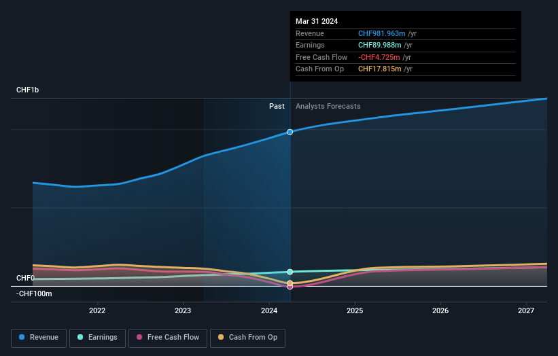Screen dimensions: 558x356
Task: Toggle the Revenue legend button
Action: 39,338
